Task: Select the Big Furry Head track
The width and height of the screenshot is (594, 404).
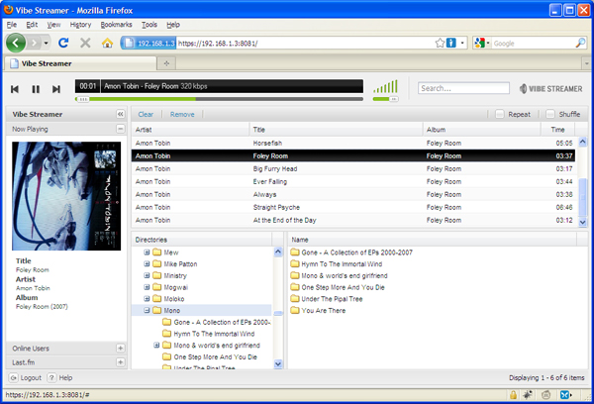Action: coord(353,168)
